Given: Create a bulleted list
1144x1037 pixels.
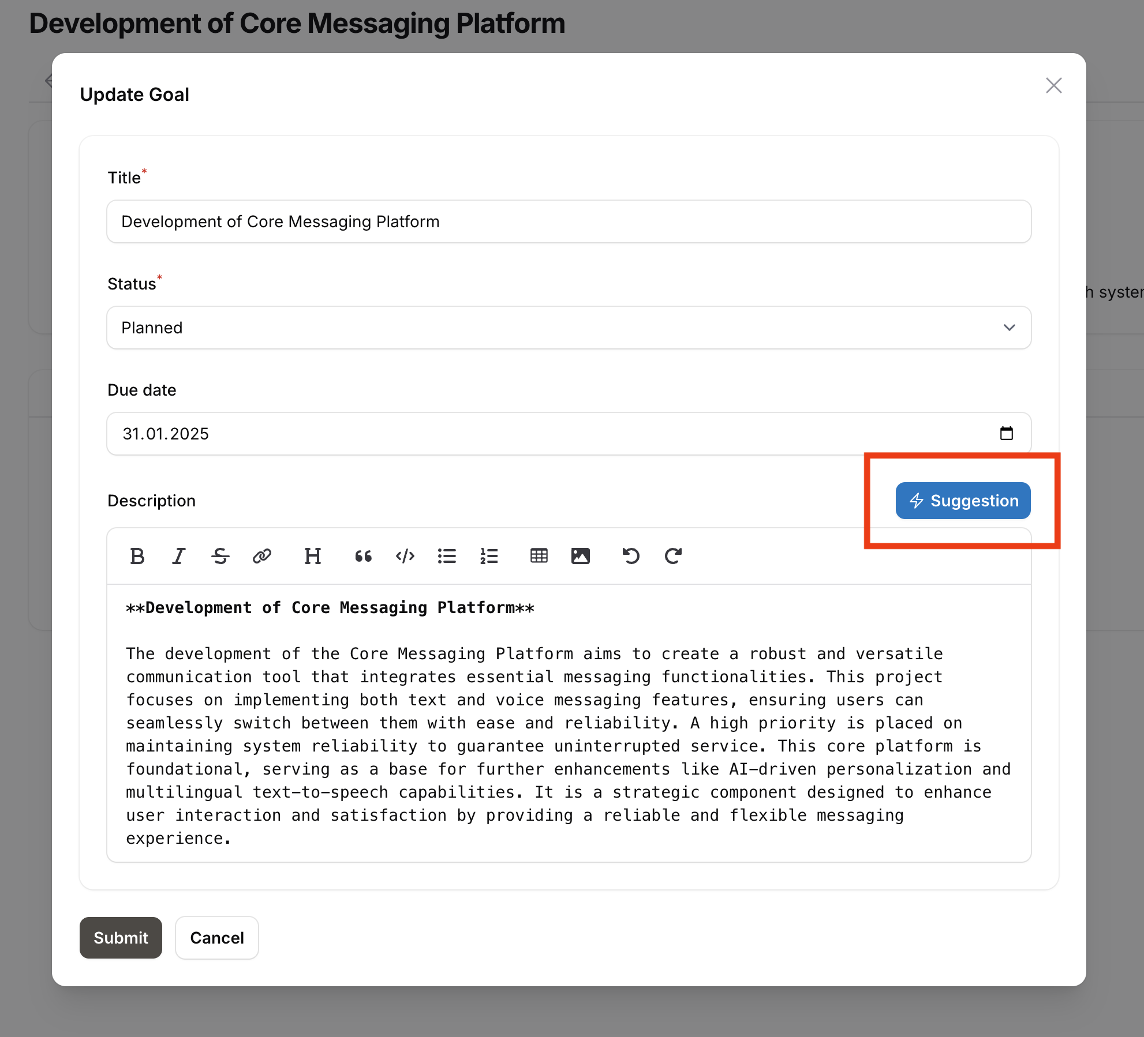Looking at the screenshot, I should pos(447,556).
